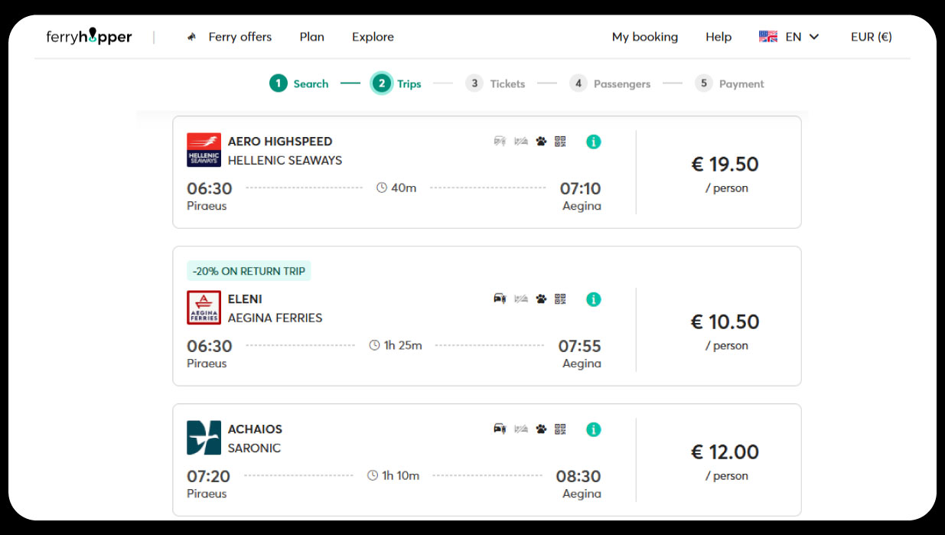Click the pet-friendly paw icon on ELENI
Image resolution: width=945 pixels, height=535 pixels.
pos(541,299)
